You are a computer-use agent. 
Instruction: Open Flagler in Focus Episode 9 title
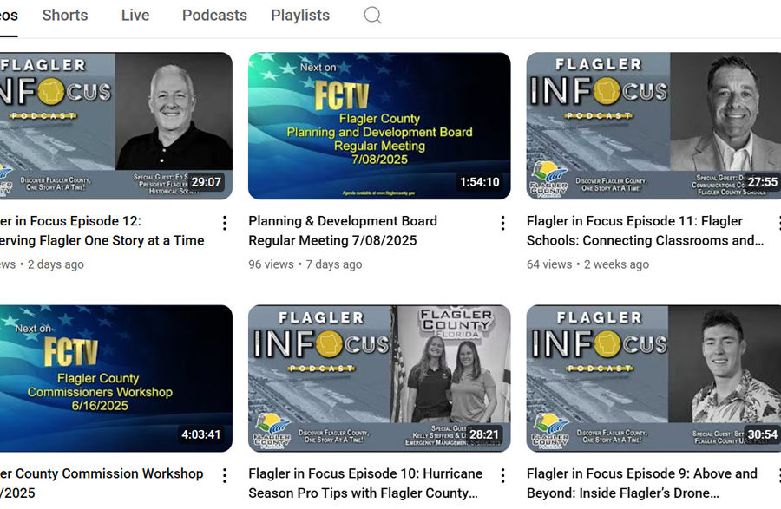642,483
